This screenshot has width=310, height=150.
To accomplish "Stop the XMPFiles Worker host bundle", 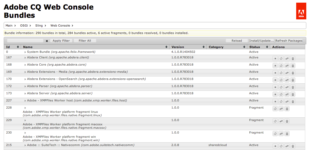I will click(x=275, y=101).
